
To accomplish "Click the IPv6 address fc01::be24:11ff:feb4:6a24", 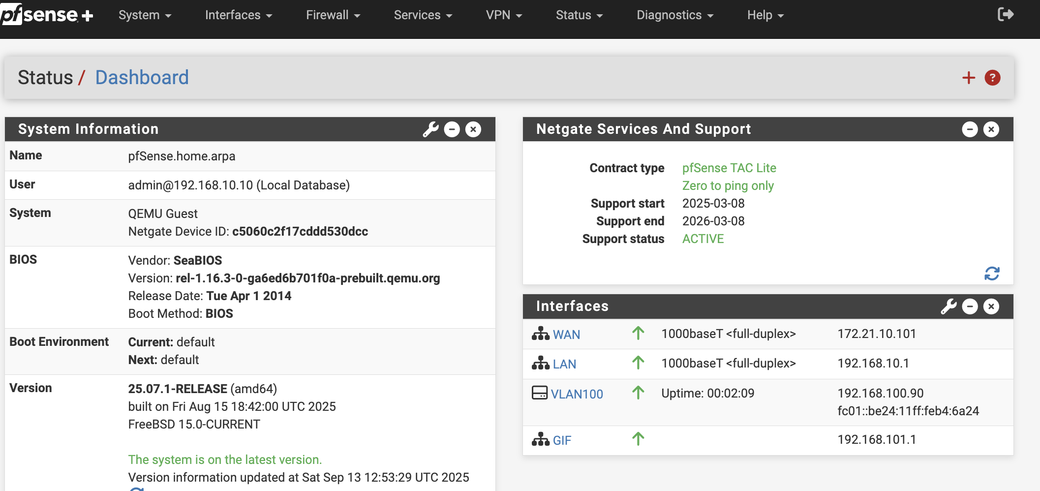I will (908, 411).
